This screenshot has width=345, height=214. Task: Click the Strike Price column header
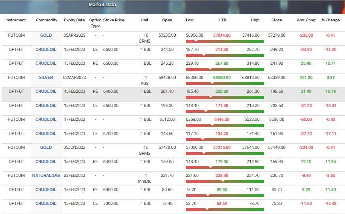point(114,20)
